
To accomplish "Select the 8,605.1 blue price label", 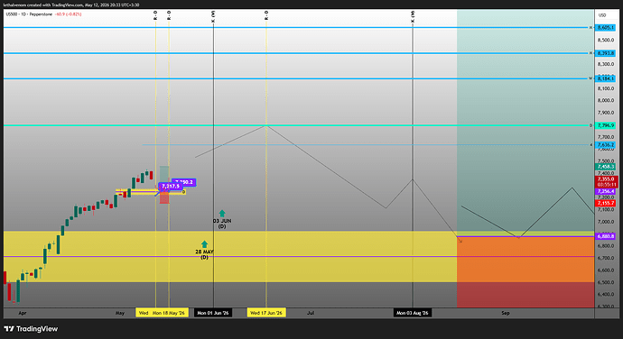I will pyautogui.click(x=606, y=27).
